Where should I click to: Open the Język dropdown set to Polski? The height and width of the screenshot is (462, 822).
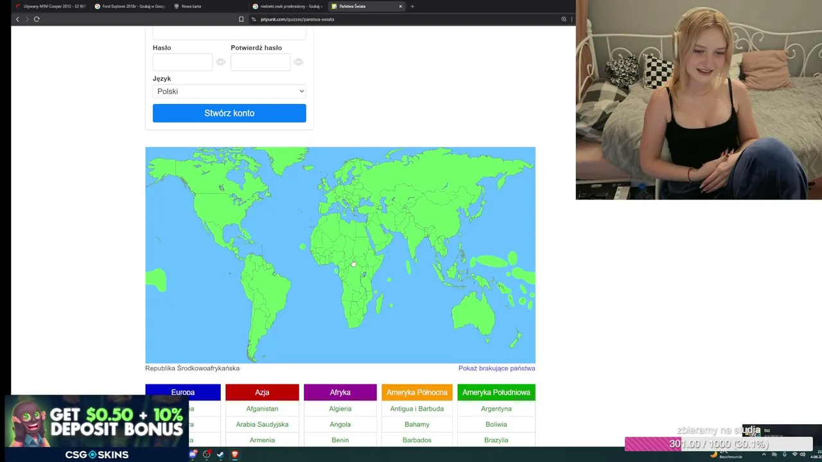[x=229, y=91]
